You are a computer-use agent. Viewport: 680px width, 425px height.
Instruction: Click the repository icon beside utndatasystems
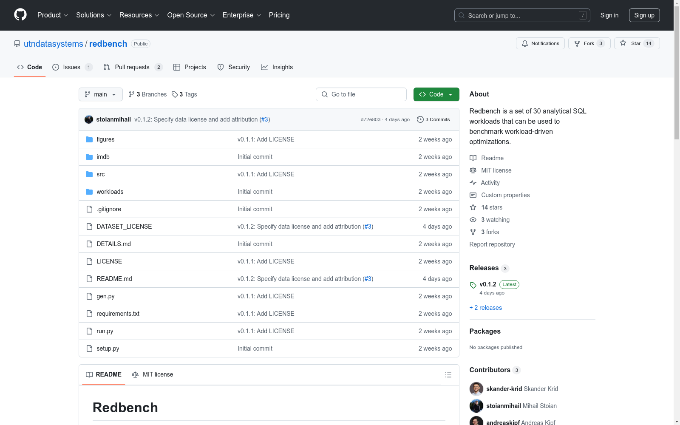[17, 44]
